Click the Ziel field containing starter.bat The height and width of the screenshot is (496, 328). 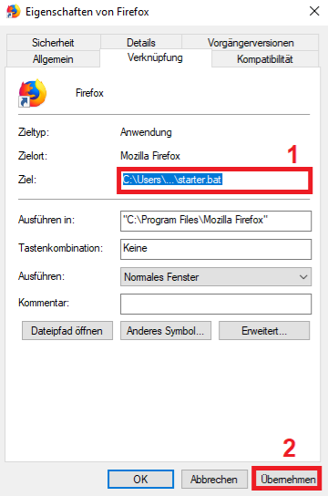tap(214, 180)
